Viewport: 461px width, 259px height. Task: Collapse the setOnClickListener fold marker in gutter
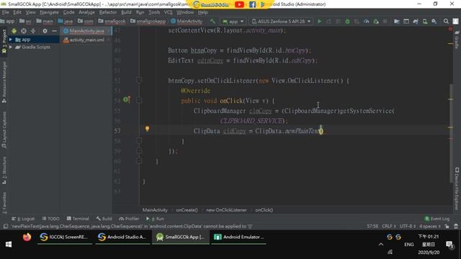[139, 80]
